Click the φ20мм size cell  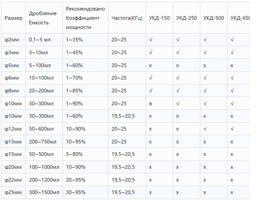(13, 167)
